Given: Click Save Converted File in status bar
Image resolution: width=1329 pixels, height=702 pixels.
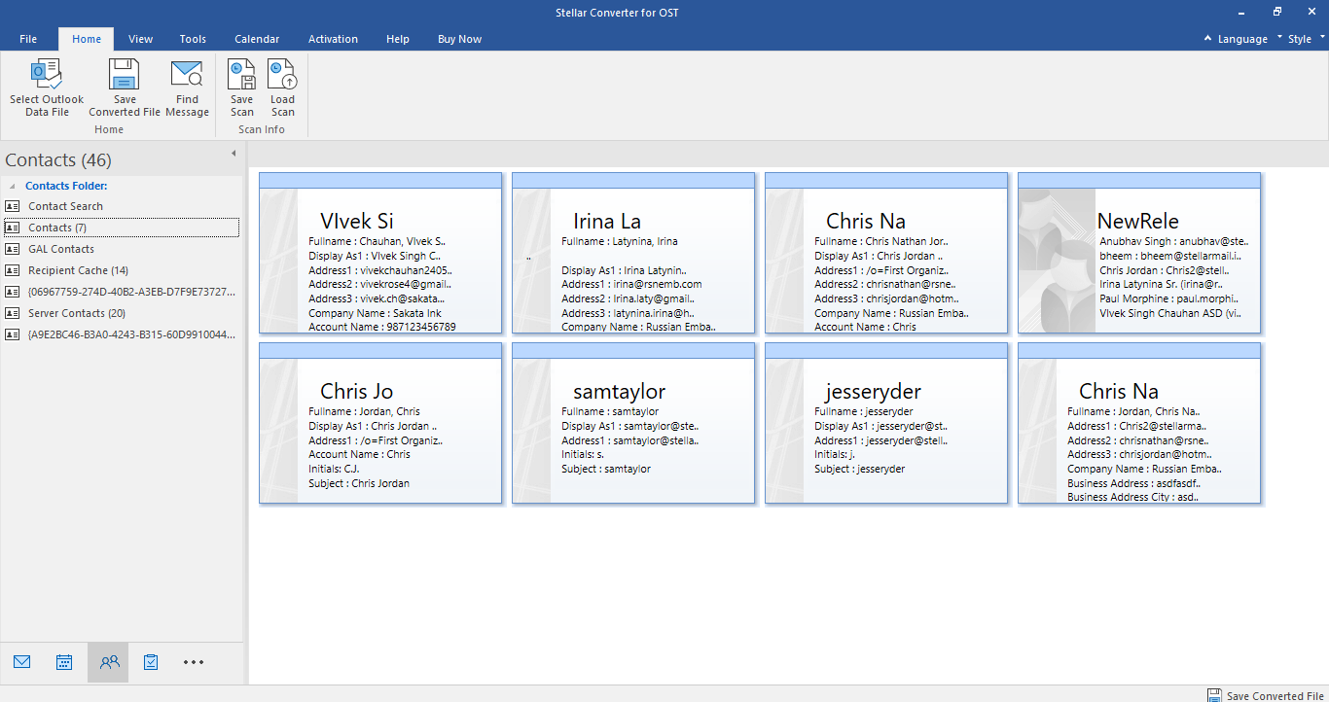Looking at the screenshot, I should pos(1266,695).
